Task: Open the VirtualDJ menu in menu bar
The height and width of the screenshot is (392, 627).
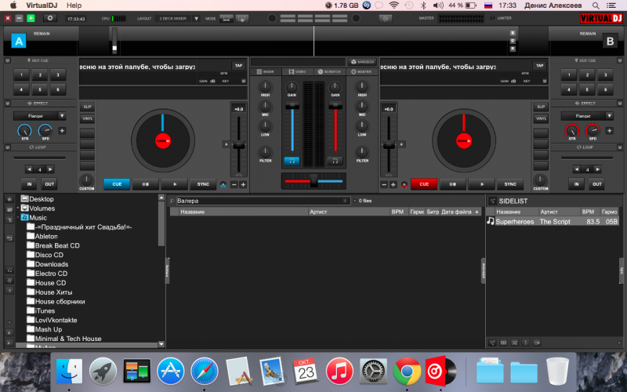Action: pos(41,5)
